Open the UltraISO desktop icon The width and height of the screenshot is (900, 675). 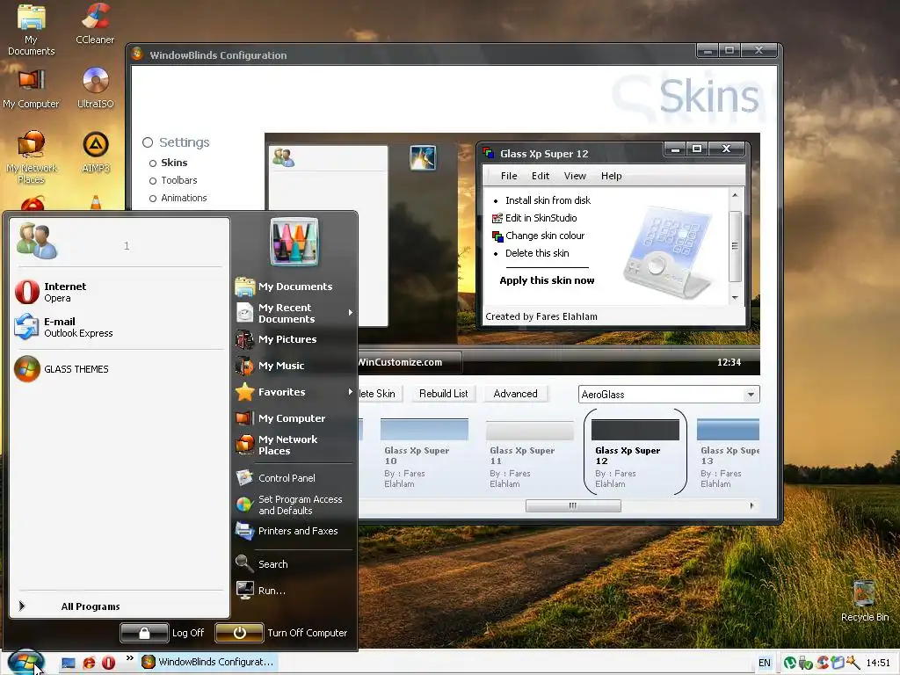tap(95, 88)
